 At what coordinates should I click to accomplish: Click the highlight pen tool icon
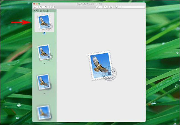[x=98, y=7]
